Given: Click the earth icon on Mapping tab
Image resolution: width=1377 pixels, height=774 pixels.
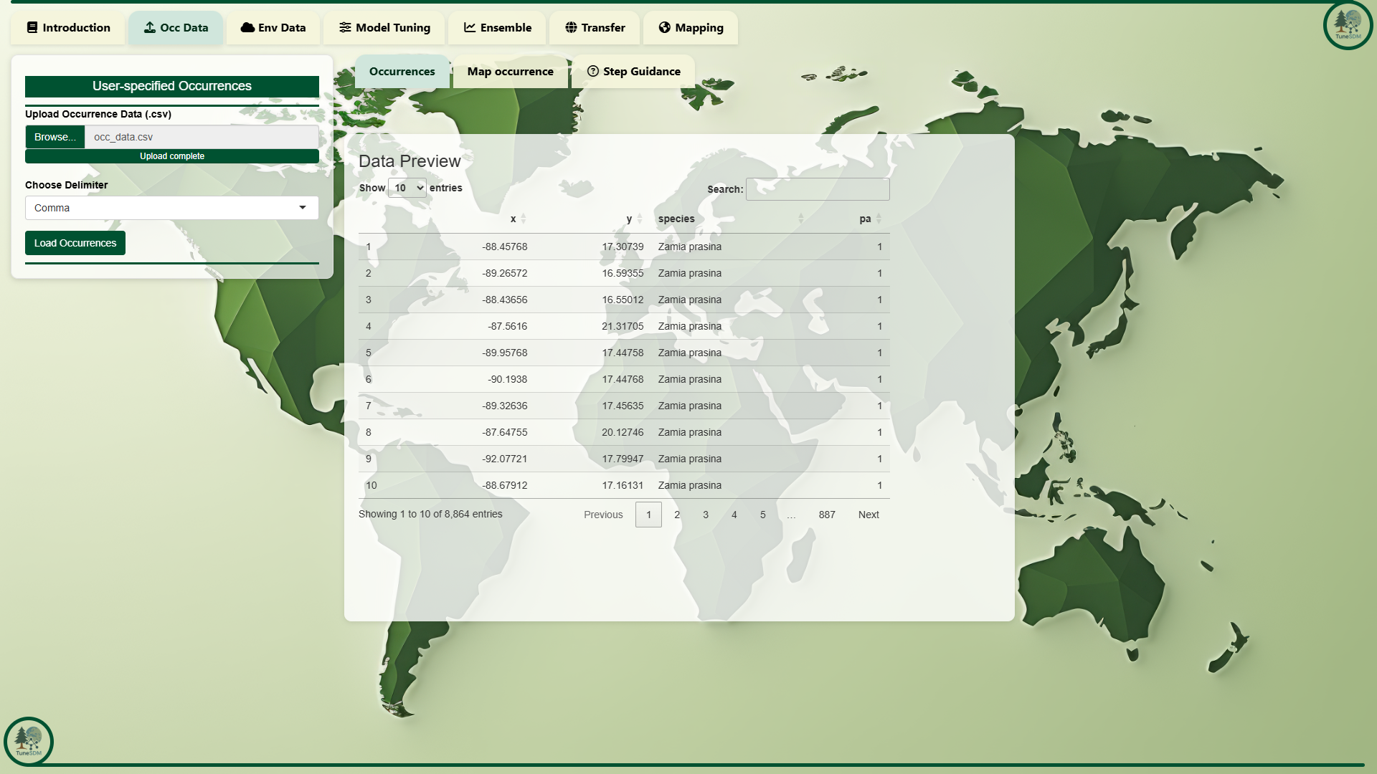Looking at the screenshot, I should click(664, 28).
